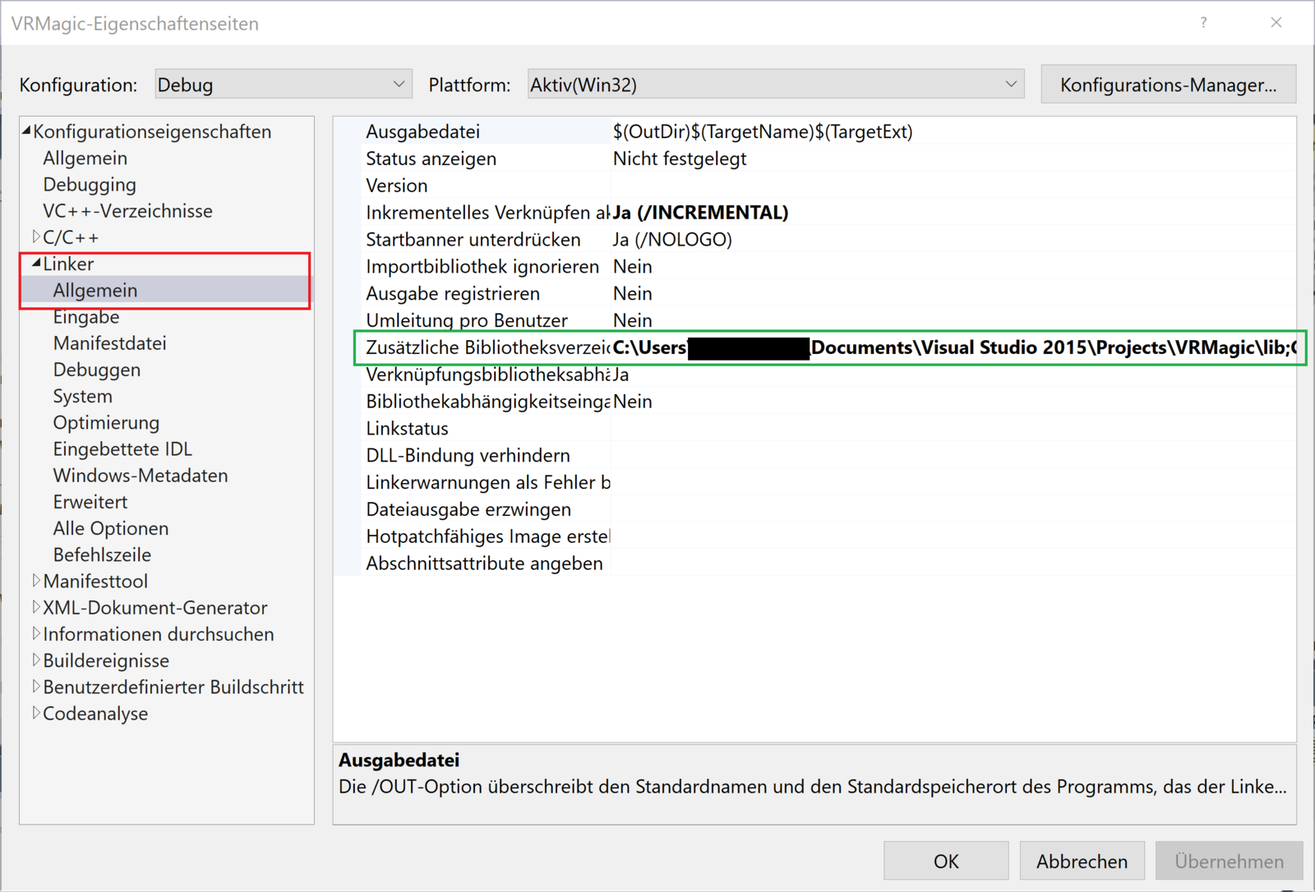
Task: Expand the Buildereignisse node
Action: pos(36,660)
